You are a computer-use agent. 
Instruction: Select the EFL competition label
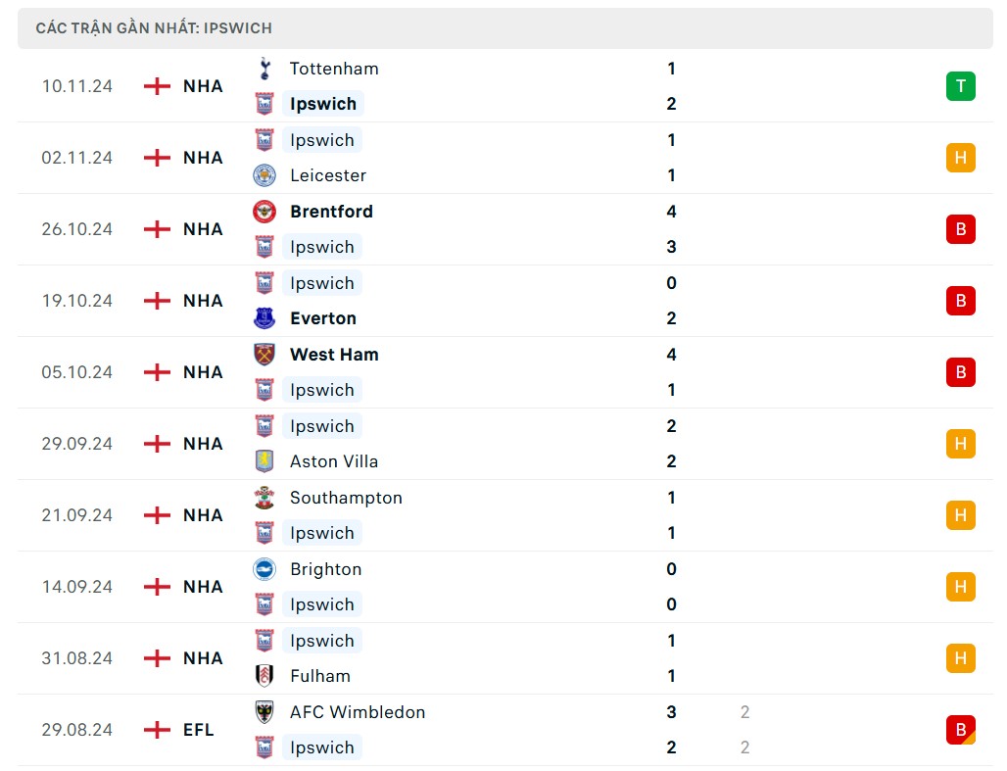point(200,729)
